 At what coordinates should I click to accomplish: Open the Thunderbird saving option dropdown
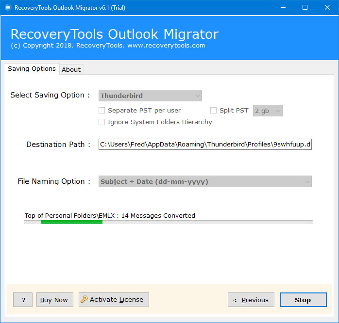click(150, 96)
